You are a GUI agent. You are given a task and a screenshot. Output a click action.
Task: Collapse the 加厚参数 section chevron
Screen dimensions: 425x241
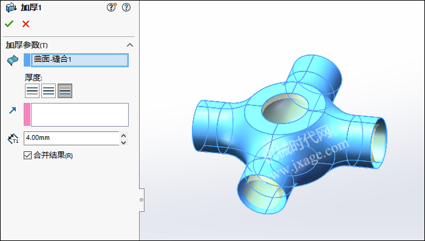[x=130, y=45]
